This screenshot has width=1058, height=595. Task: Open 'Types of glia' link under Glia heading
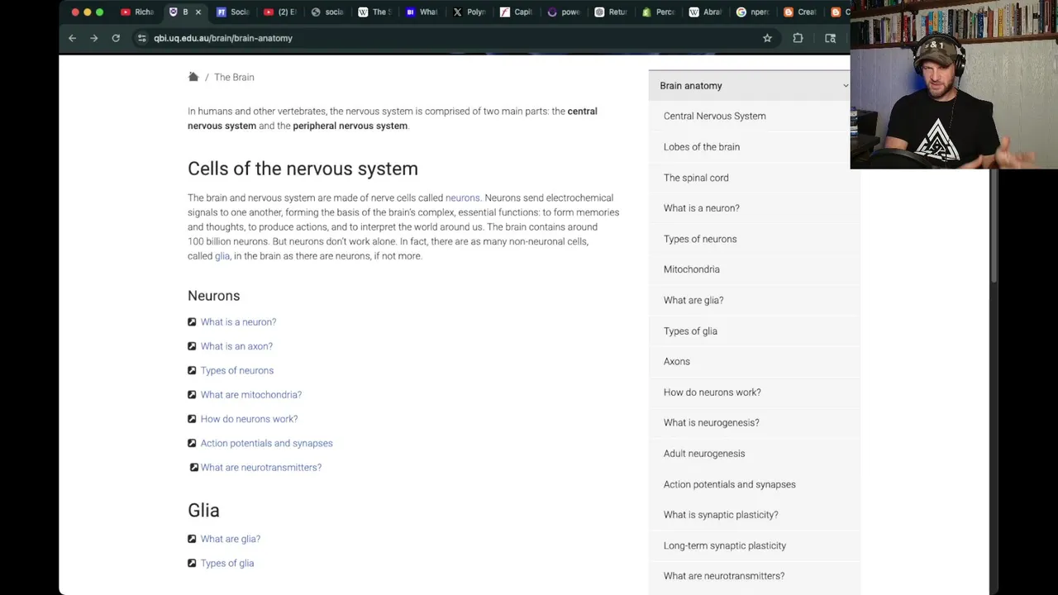(x=226, y=564)
